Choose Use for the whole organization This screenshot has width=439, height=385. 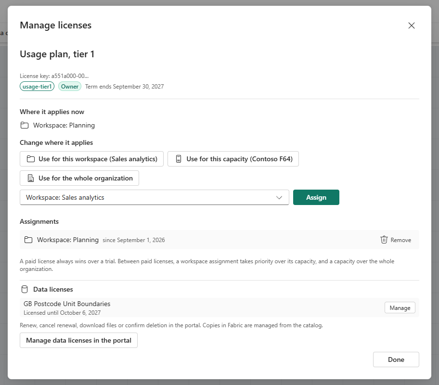[x=79, y=178]
